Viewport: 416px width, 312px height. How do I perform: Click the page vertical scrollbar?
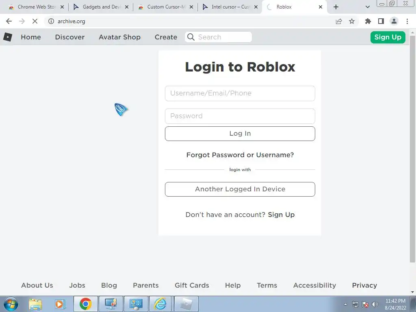pyautogui.click(x=413, y=149)
